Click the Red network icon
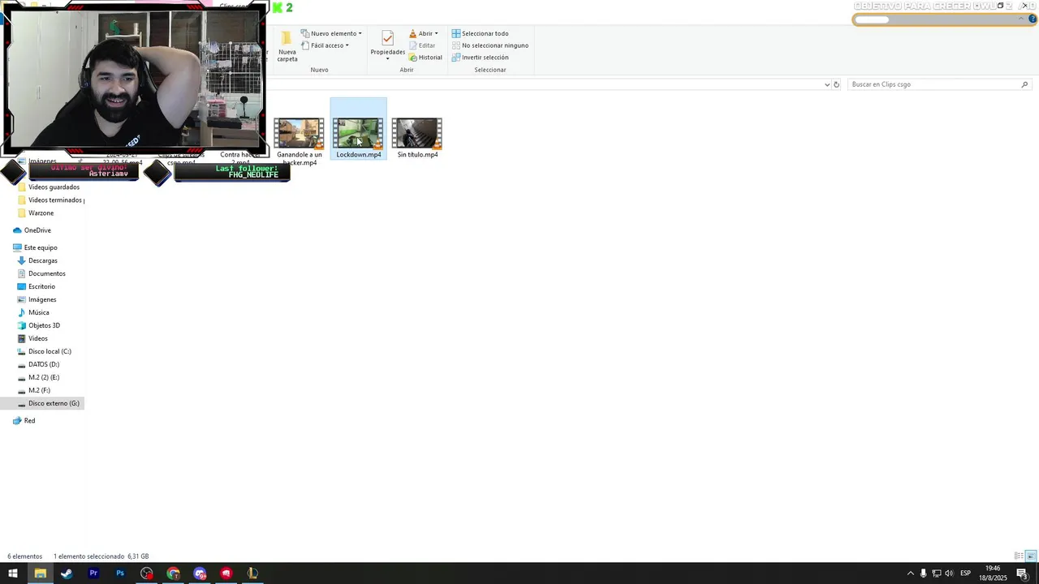Screen dimensions: 1039x584 coord(17,421)
